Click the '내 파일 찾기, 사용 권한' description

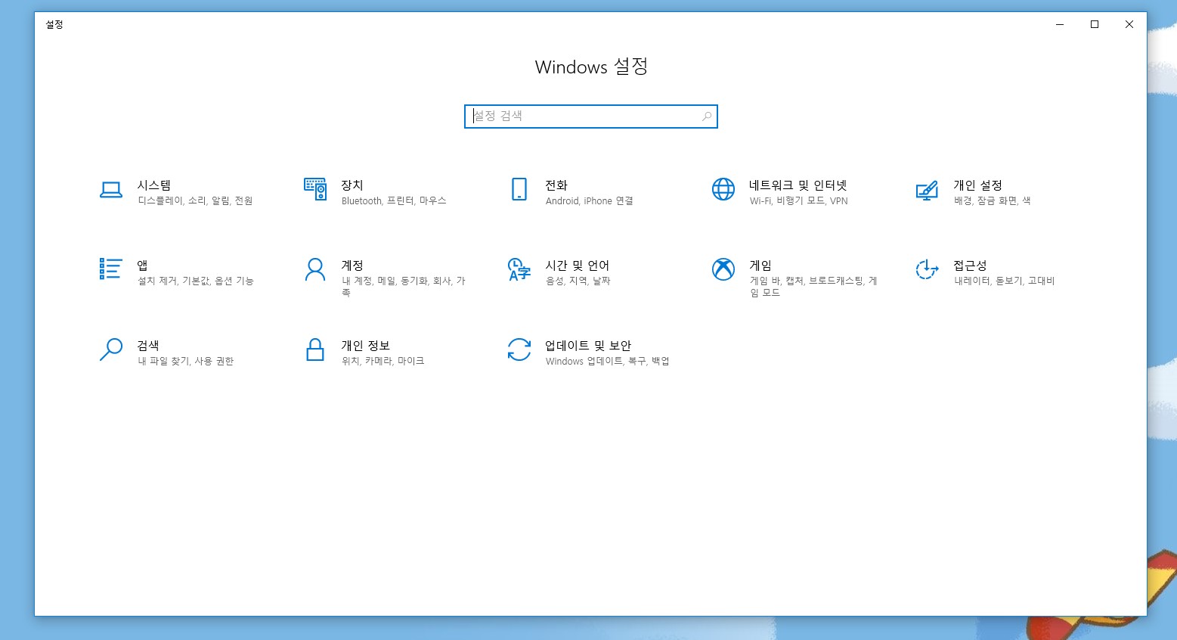pyautogui.click(x=186, y=362)
